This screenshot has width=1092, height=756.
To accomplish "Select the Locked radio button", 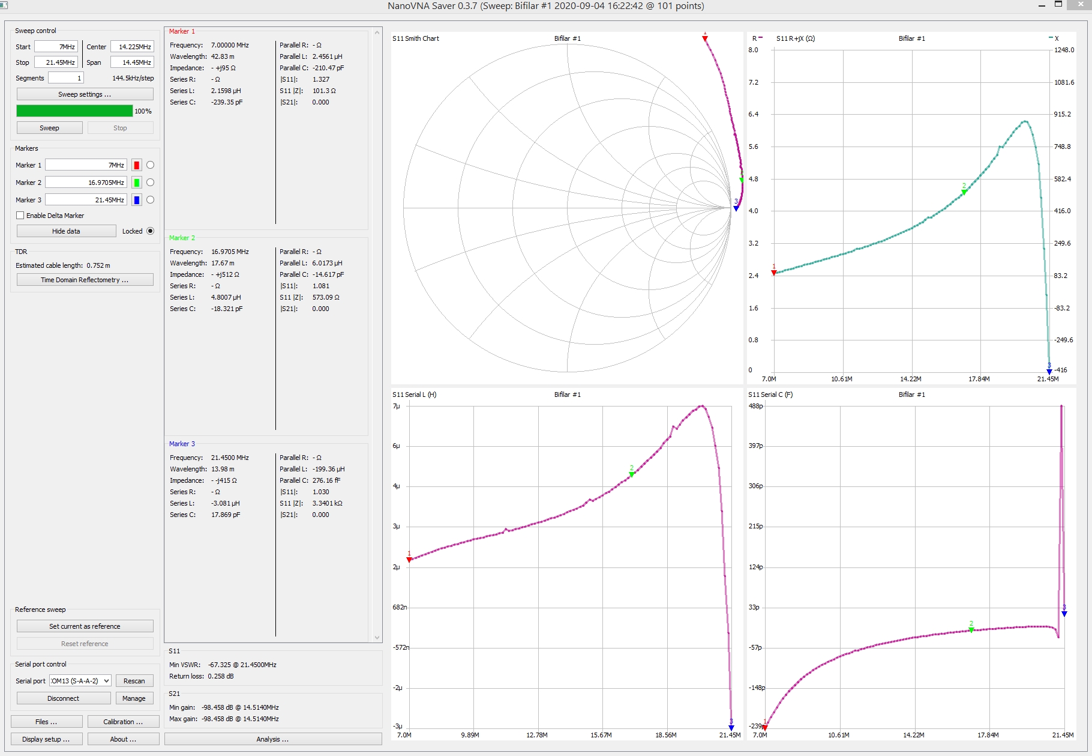I will (151, 231).
